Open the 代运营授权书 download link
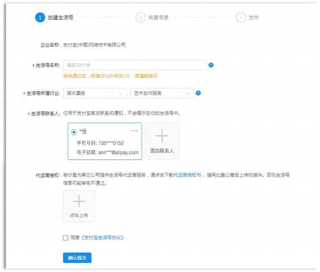 coord(187,176)
